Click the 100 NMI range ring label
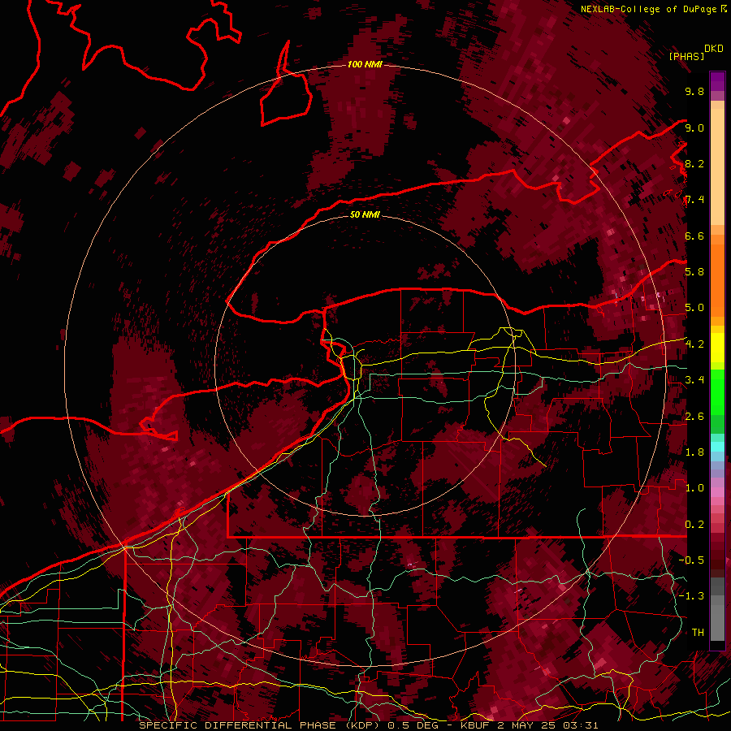731x731 pixels. coord(365,64)
